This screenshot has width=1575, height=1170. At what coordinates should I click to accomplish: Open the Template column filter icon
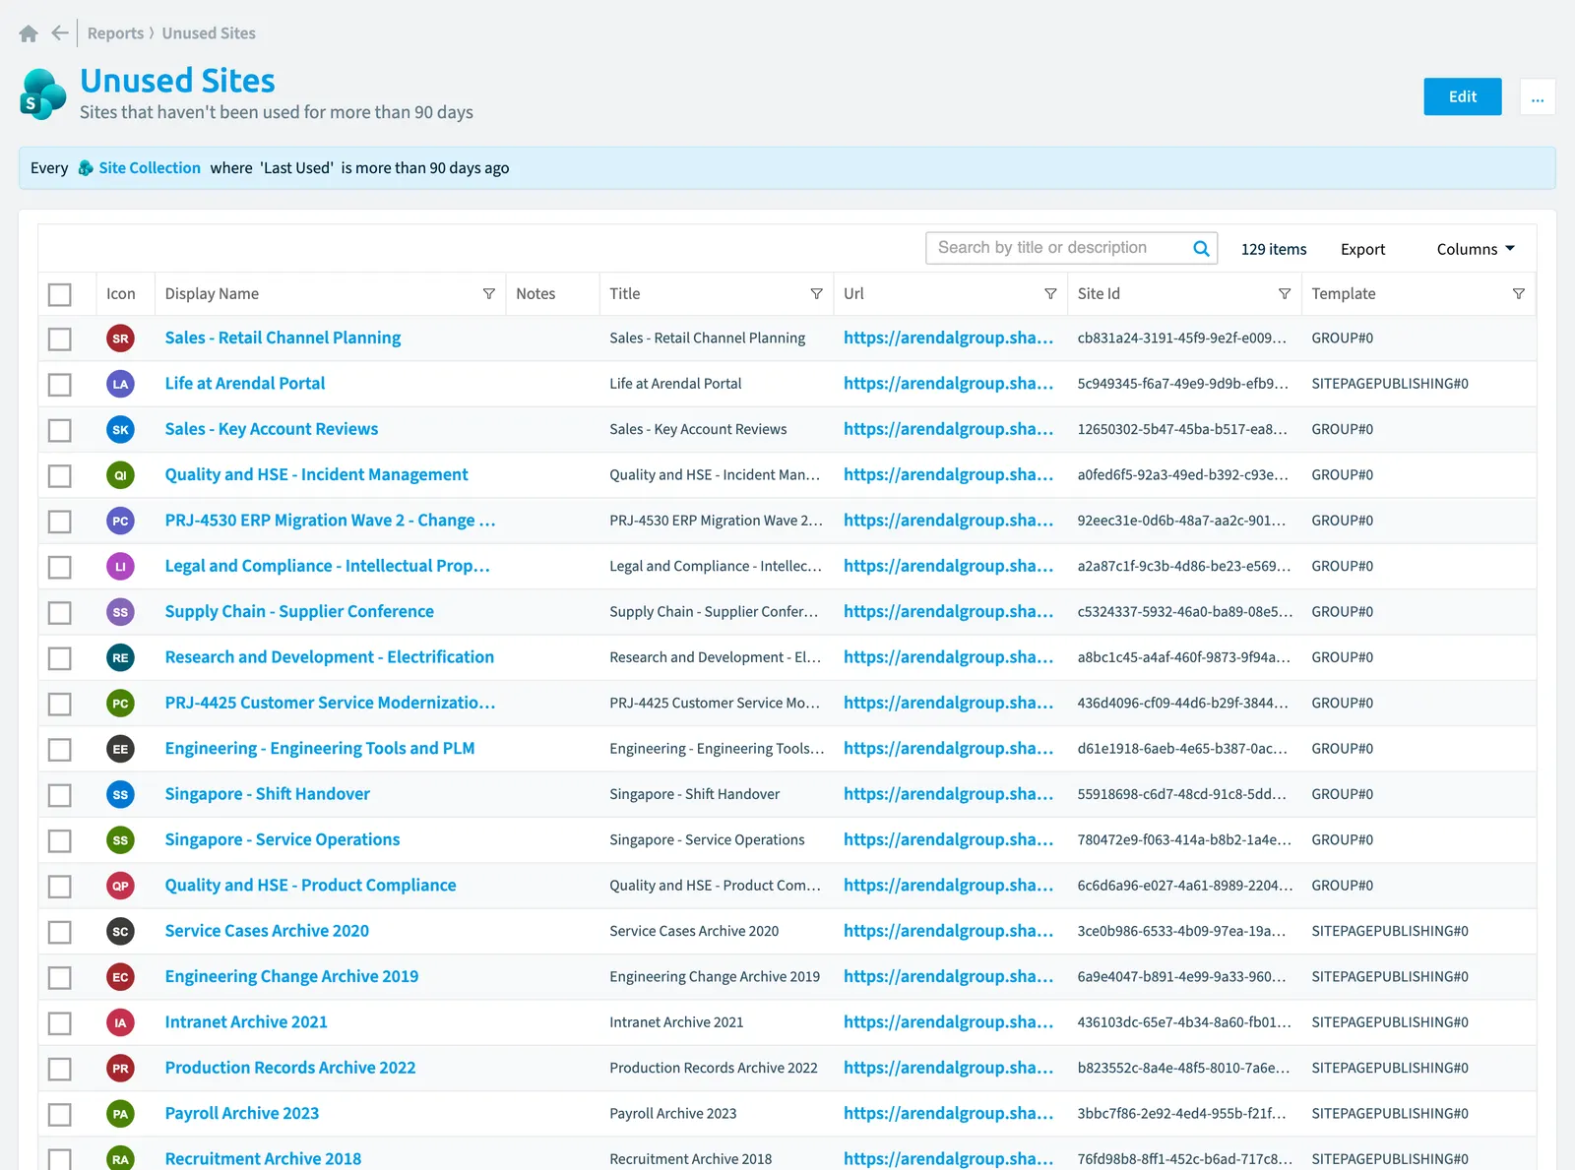point(1519,294)
